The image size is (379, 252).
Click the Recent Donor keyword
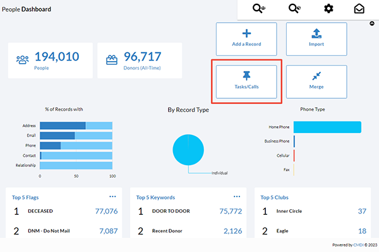167,231
